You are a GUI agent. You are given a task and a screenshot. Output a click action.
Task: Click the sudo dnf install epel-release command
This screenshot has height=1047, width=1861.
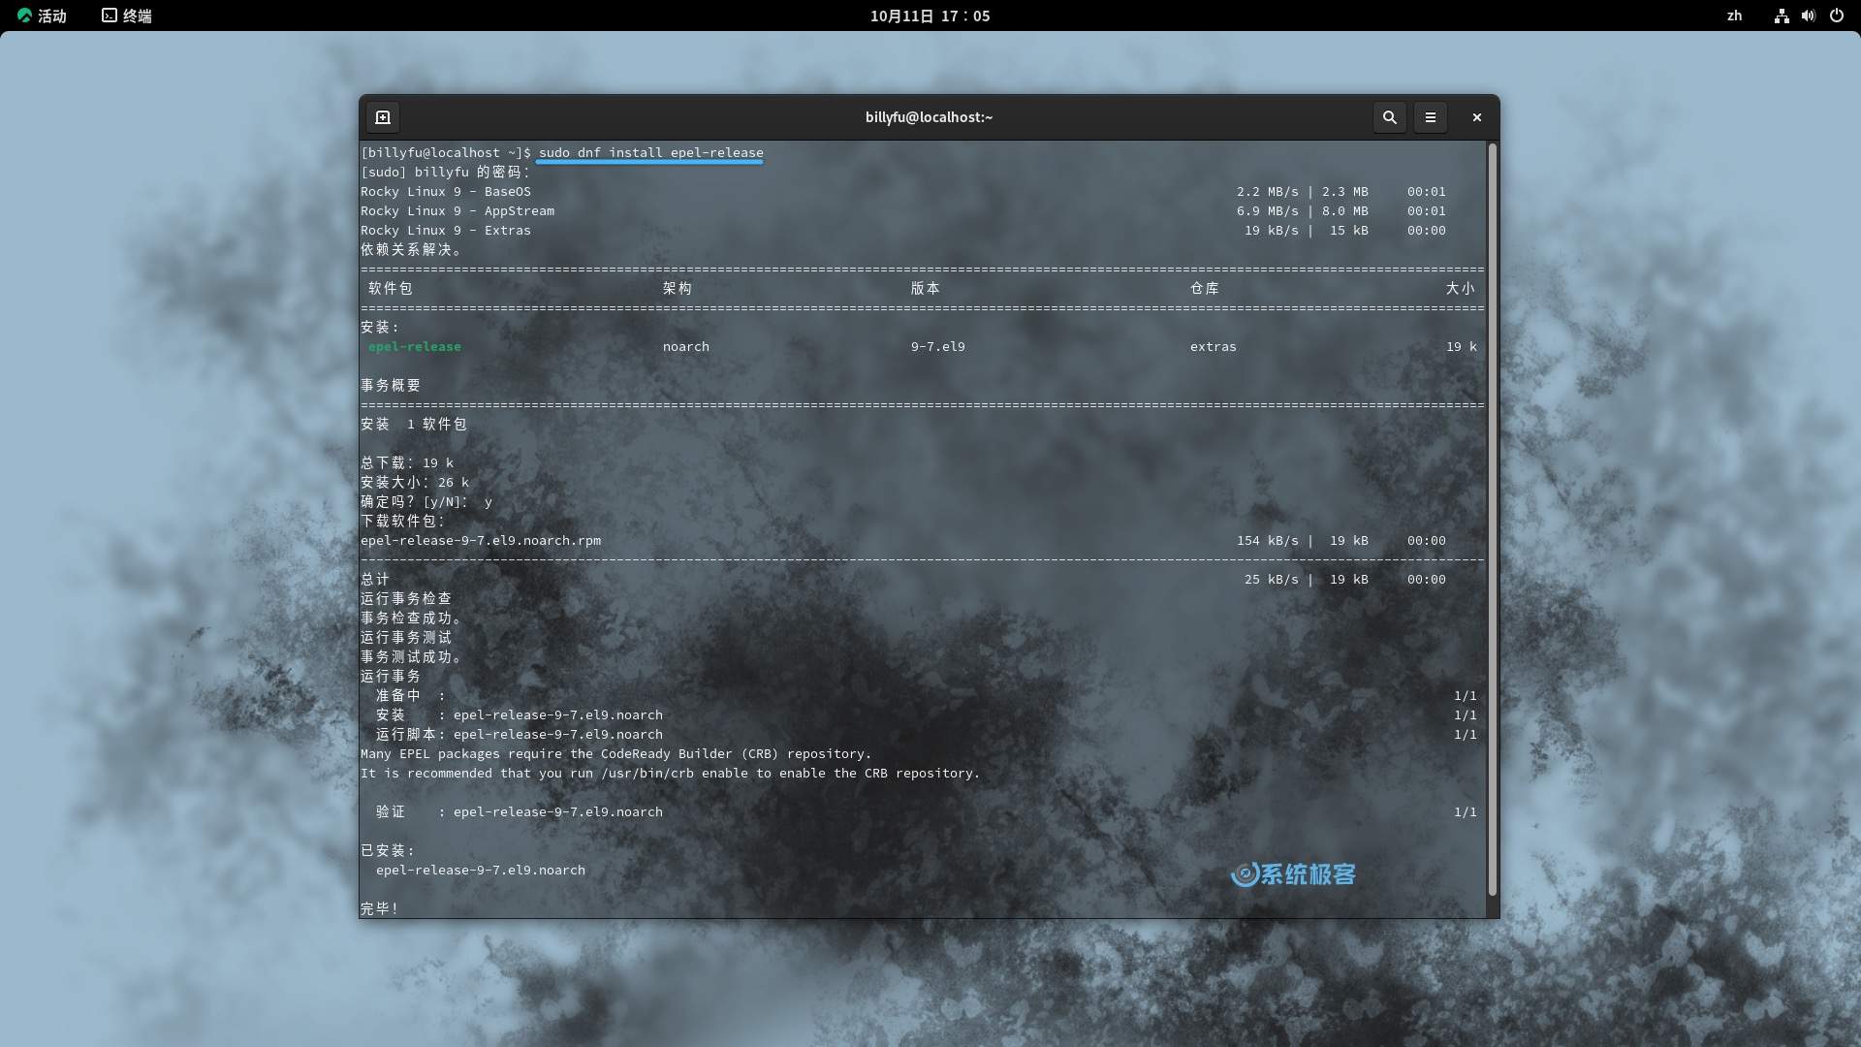coord(650,153)
